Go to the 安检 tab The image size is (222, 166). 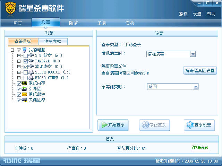(130, 23)
